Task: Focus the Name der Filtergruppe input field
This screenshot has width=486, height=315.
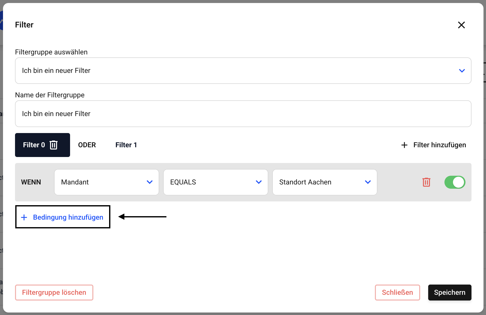Action: click(243, 114)
